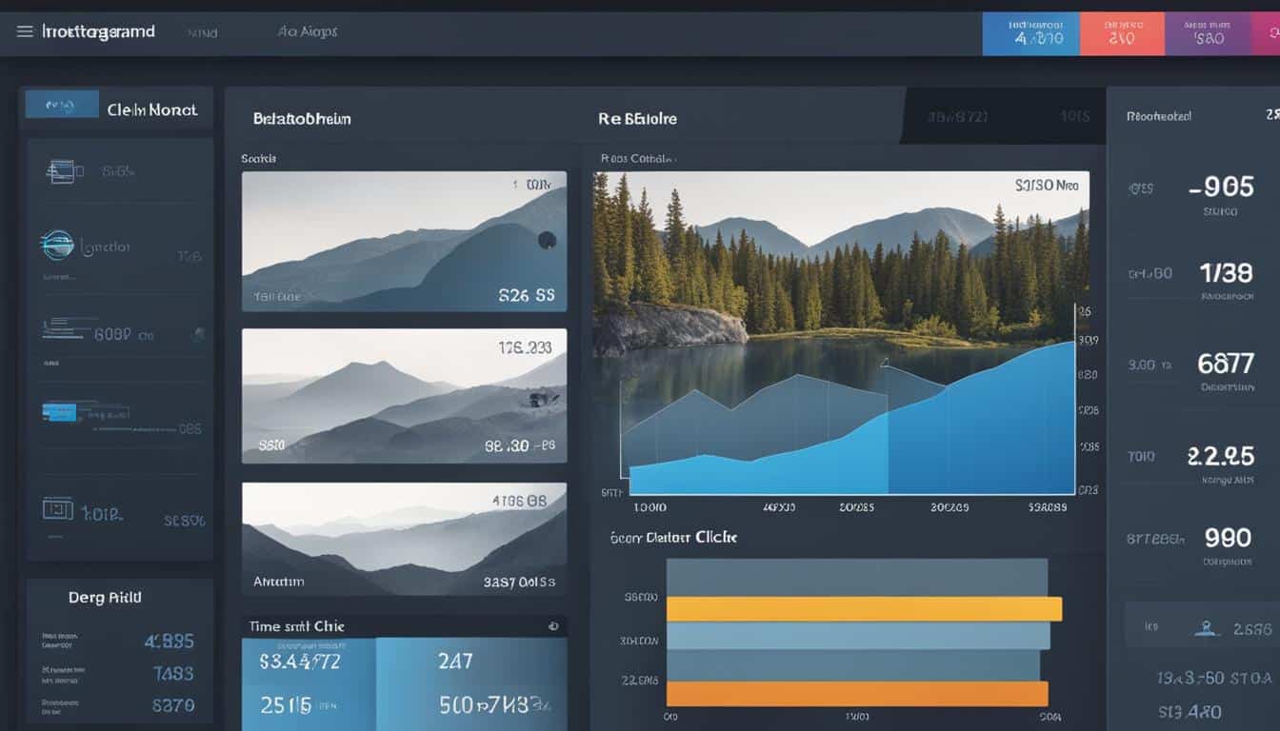Click the round globe icon in the left sidebar

pyautogui.click(x=57, y=245)
